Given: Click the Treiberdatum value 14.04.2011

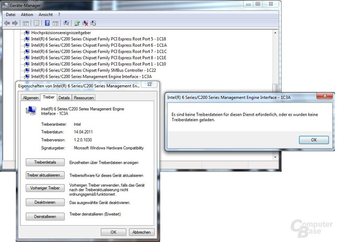Looking at the screenshot, I should 83,132.
